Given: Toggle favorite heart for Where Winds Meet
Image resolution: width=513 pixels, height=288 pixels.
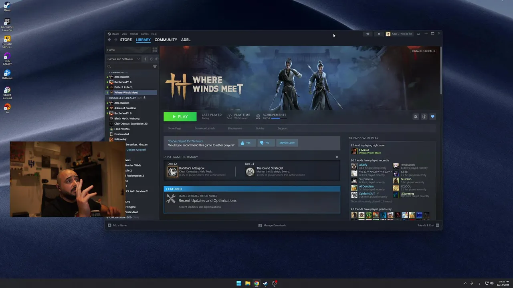Looking at the screenshot, I should pos(432,116).
